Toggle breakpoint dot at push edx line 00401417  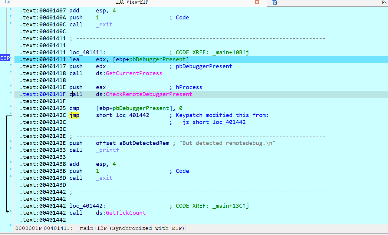[x=11, y=65]
